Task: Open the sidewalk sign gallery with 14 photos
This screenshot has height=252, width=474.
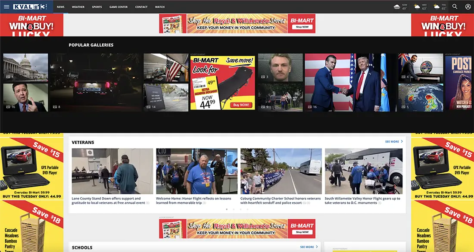Action: (x=166, y=98)
